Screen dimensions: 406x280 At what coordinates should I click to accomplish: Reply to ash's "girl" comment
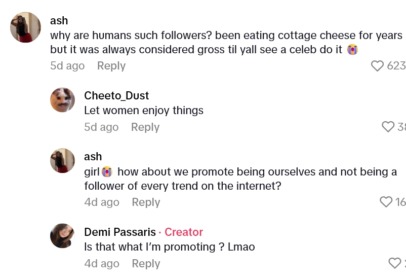[146, 202]
